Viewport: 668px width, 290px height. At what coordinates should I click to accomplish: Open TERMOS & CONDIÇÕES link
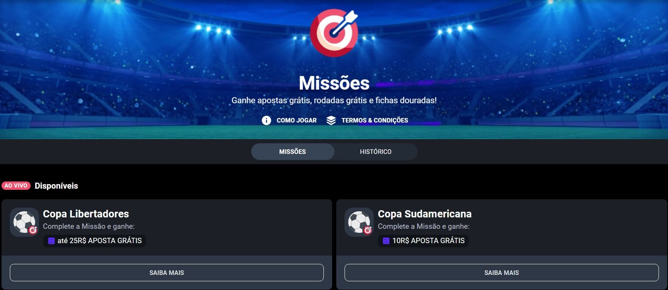pyautogui.click(x=374, y=120)
